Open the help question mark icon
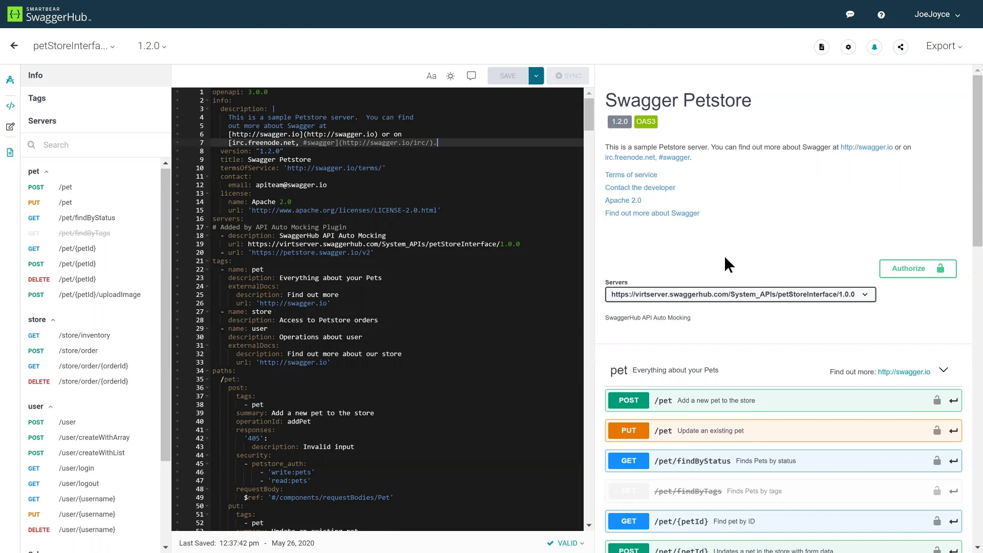 click(x=881, y=15)
